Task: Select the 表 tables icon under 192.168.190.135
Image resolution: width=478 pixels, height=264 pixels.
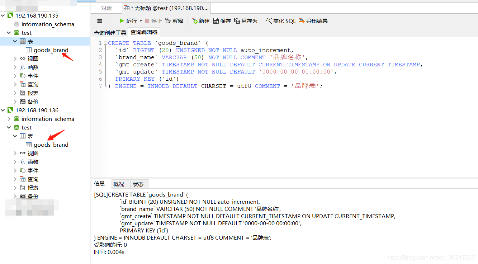Action: click(x=23, y=42)
